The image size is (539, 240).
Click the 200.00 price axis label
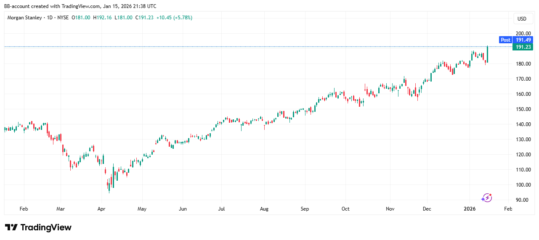tap(522, 34)
